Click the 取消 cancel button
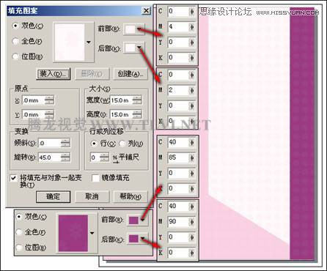The height and width of the screenshot is (271, 327). (92, 197)
